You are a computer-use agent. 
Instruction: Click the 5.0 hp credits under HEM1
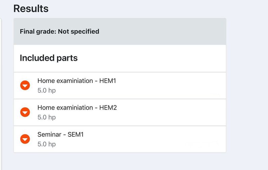[47, 90]
